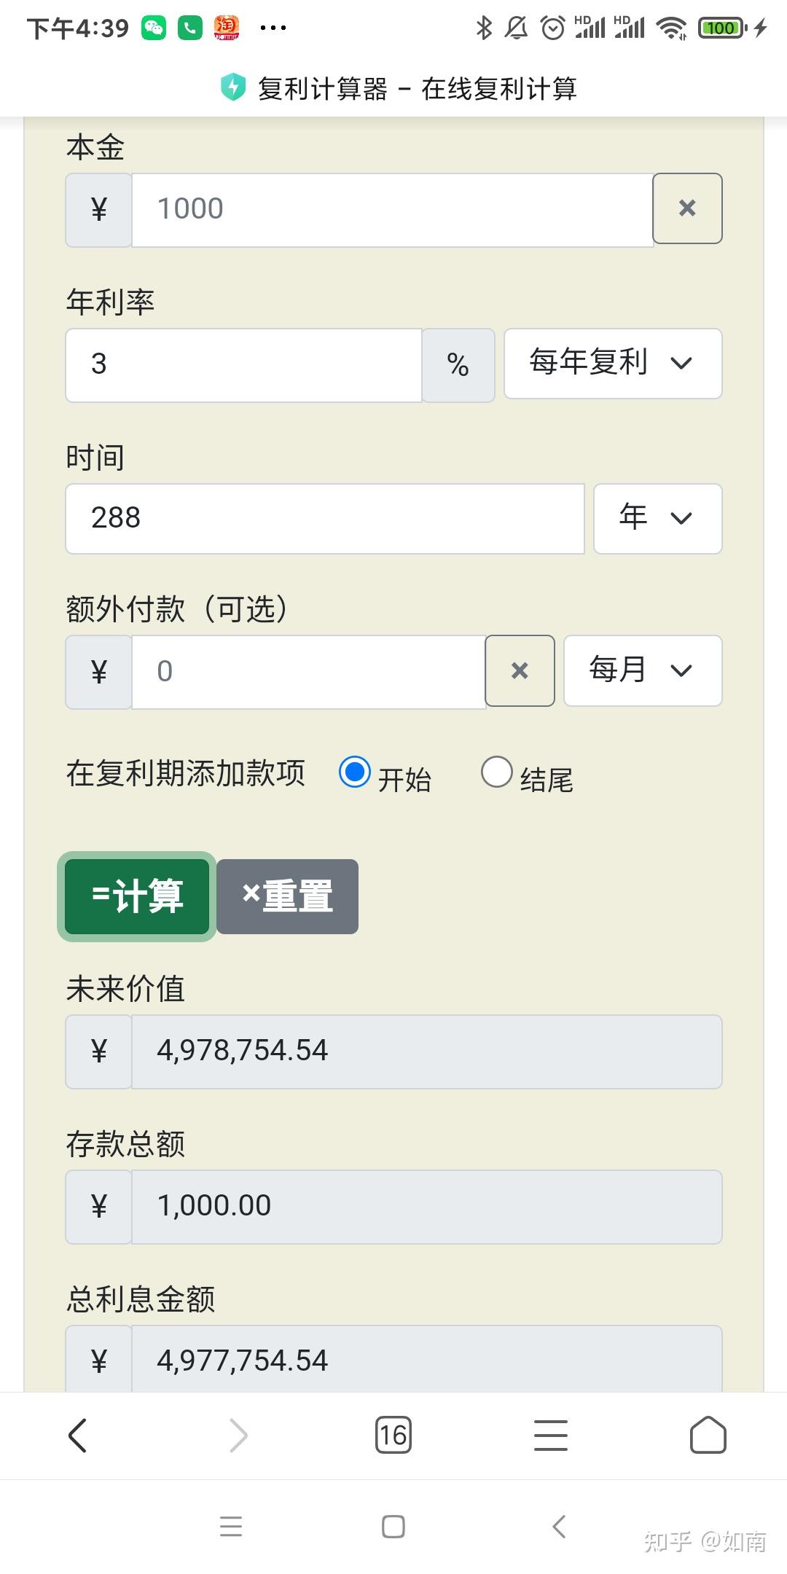Viewport: 787px width, 1574px height.
Task: Open the 每年复利 compounding frequency dropdown
Action: (x=613, y=364)
